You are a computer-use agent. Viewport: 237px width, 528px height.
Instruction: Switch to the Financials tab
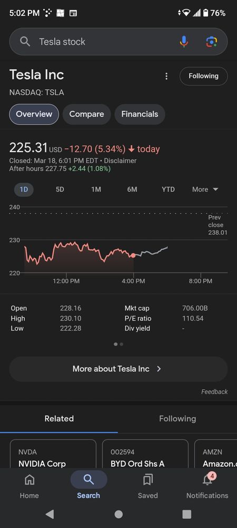pyautogui.click(x=140, y=114)
